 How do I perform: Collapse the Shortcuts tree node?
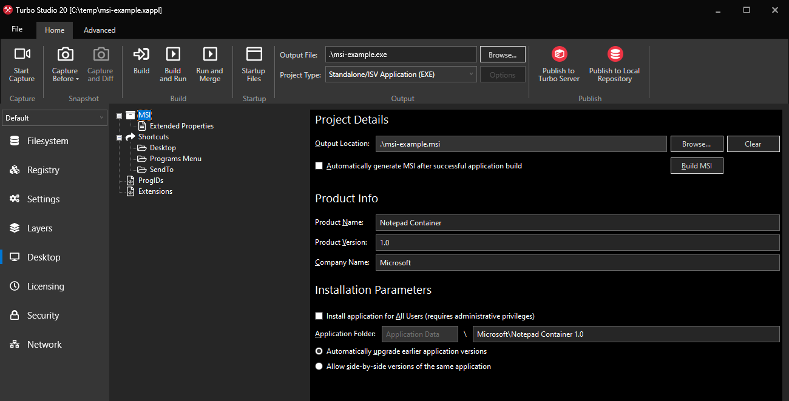119,136
